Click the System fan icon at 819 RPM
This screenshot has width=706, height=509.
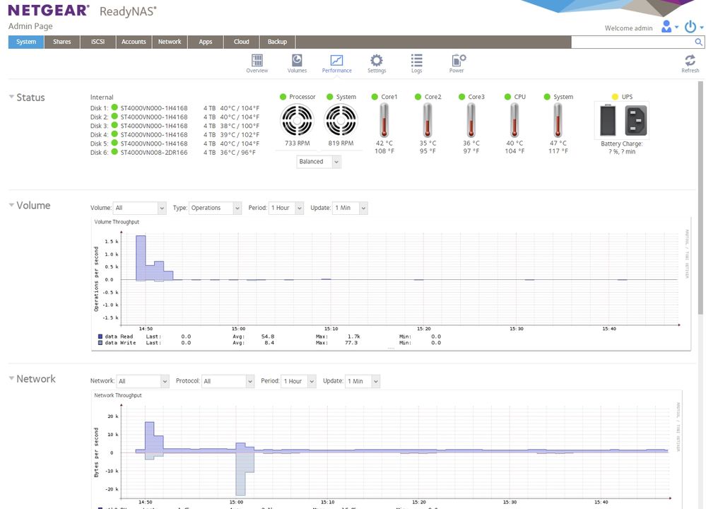point(341,120)
